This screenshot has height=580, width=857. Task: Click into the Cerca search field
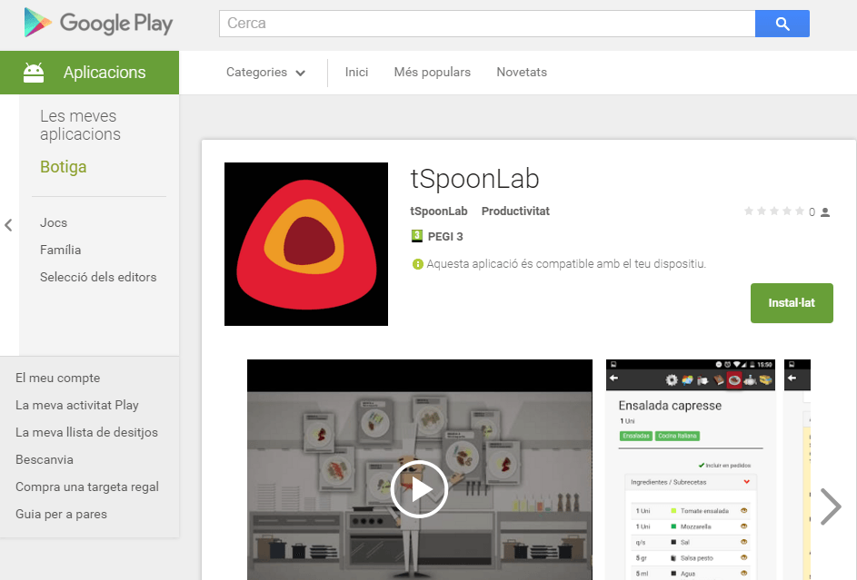487,24
